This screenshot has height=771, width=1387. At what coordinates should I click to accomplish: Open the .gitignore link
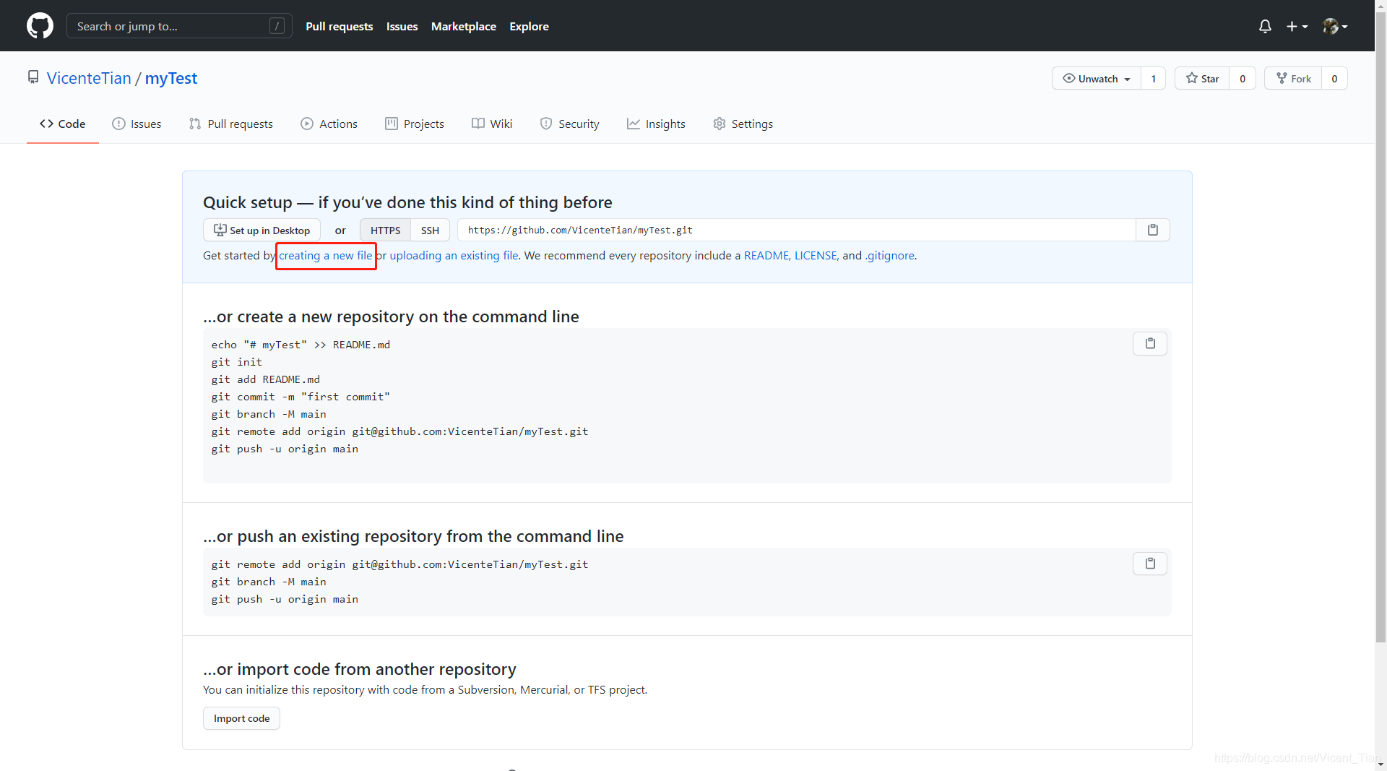890,255
